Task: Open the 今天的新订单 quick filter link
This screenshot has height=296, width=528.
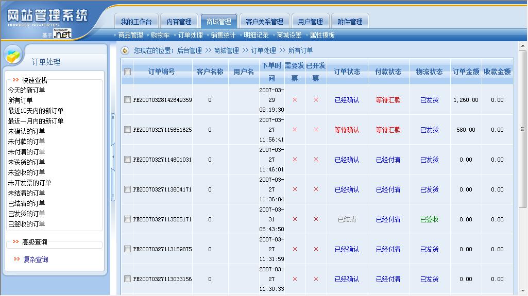Action: (26, 90)
